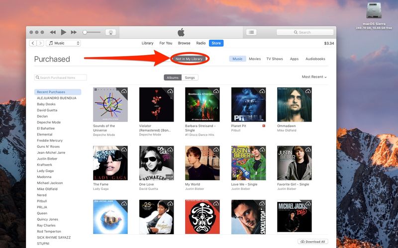
Task: Switch to the Library tab
Action: point(147,43)
